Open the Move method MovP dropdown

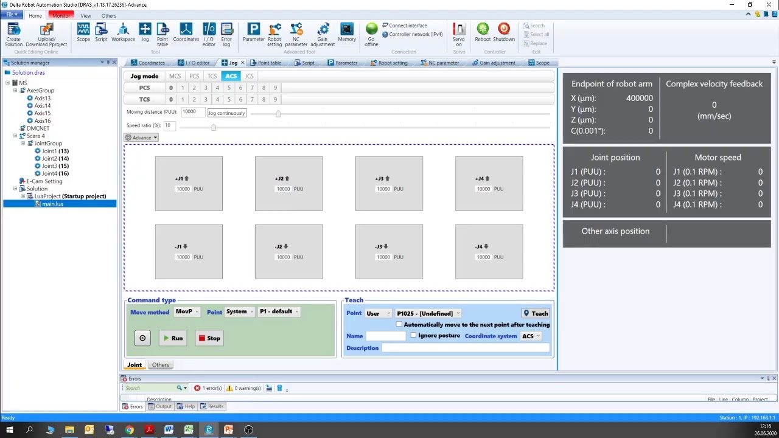click(x=187, y=311)
